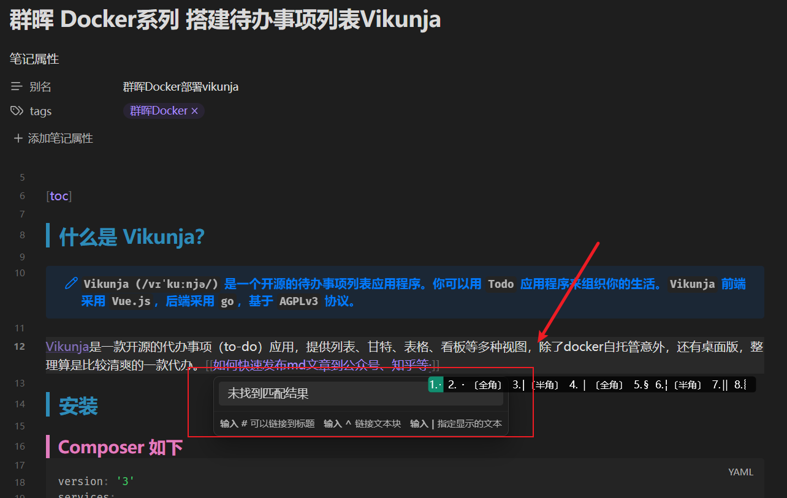Click the 安装 heading
Image resolution: width=787 pixels, height=498 pixels.
pos(78,406)
